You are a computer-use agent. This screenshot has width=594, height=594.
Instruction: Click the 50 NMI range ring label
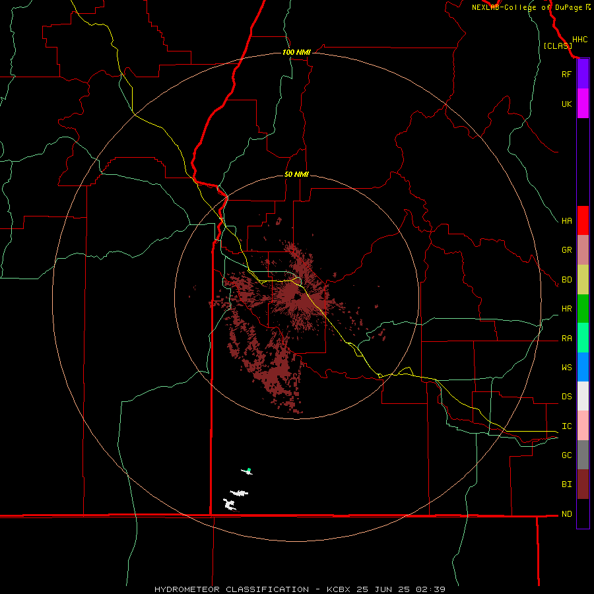click(x=296, y=174)
